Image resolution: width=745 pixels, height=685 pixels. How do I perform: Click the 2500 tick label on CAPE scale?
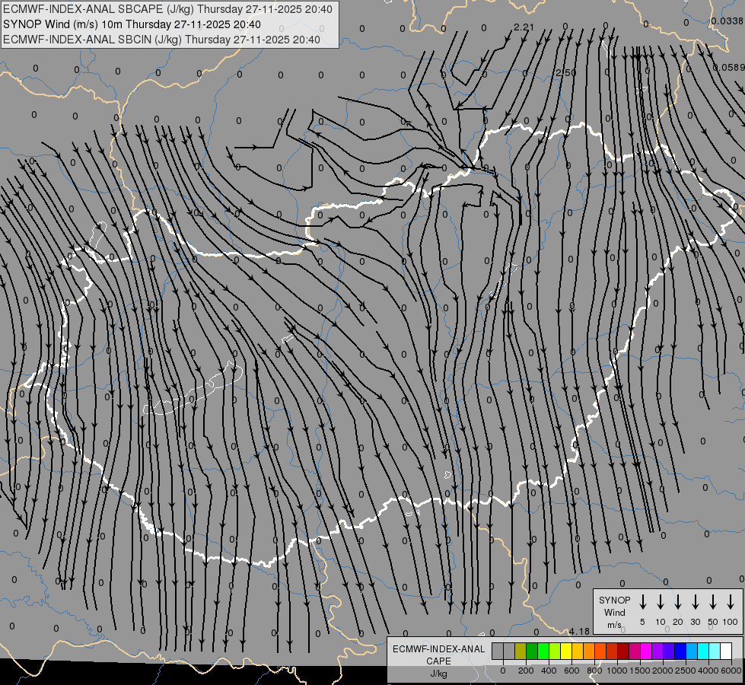point(686,671)
